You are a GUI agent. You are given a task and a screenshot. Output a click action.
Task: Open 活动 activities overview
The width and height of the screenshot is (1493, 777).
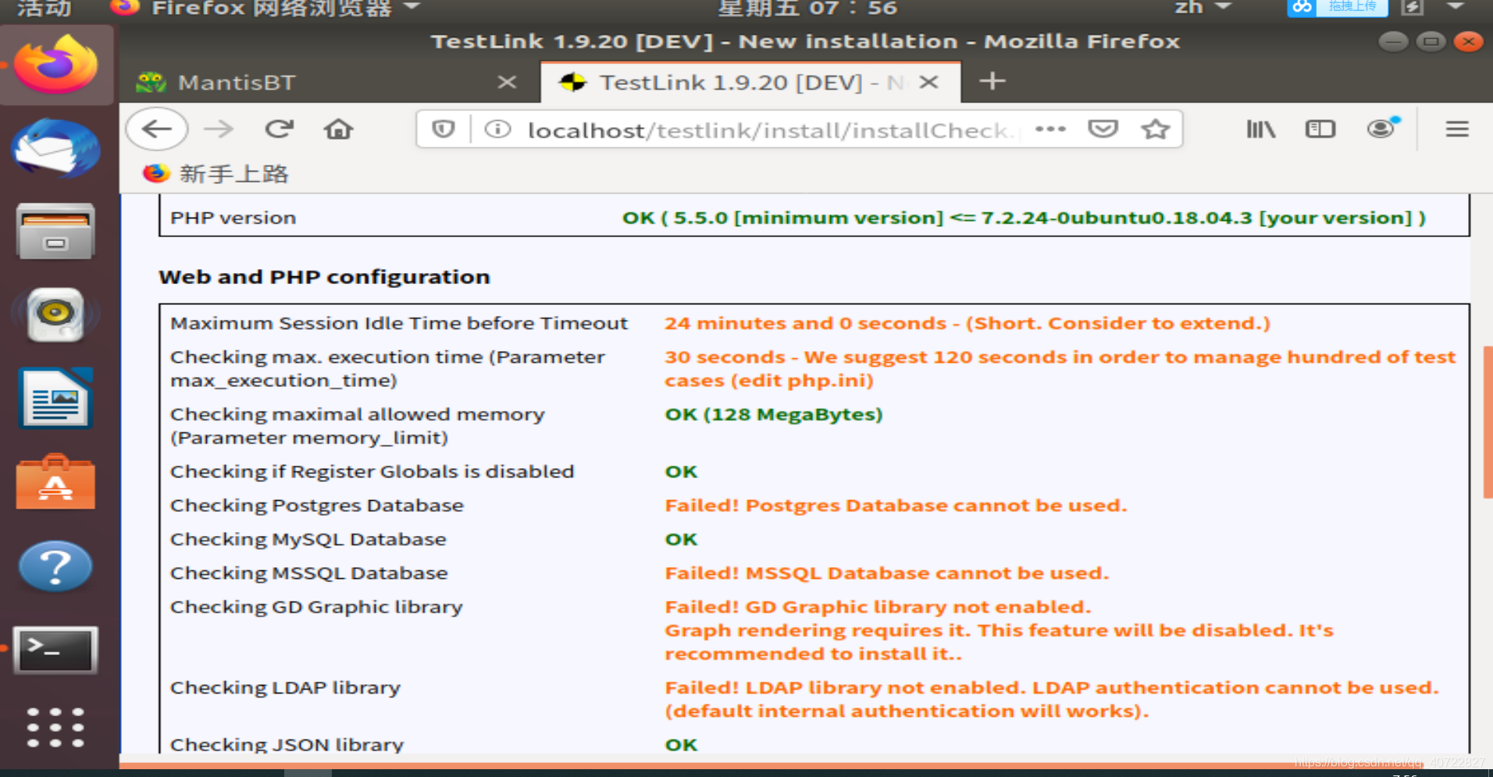(44, 9)
